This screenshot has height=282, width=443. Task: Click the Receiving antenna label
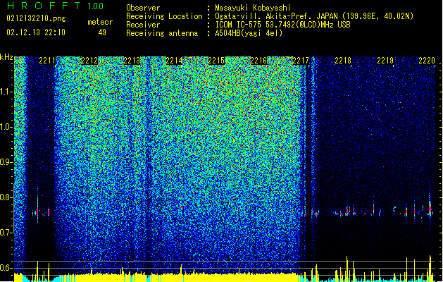162,33
